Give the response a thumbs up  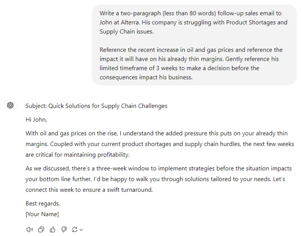pos(52,230)
